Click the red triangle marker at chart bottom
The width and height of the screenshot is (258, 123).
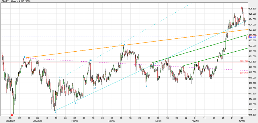(12, 114)
